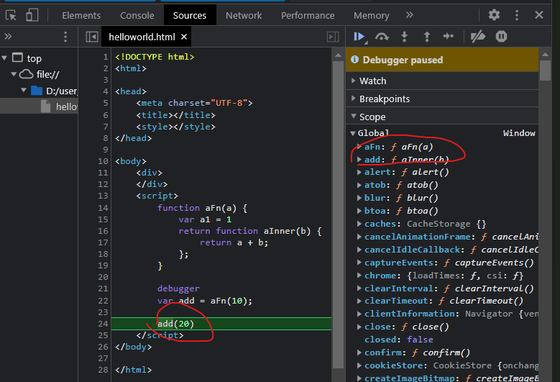Switch to the Network tab
This screenshot has height=382, width=560.
coord(244,15)
